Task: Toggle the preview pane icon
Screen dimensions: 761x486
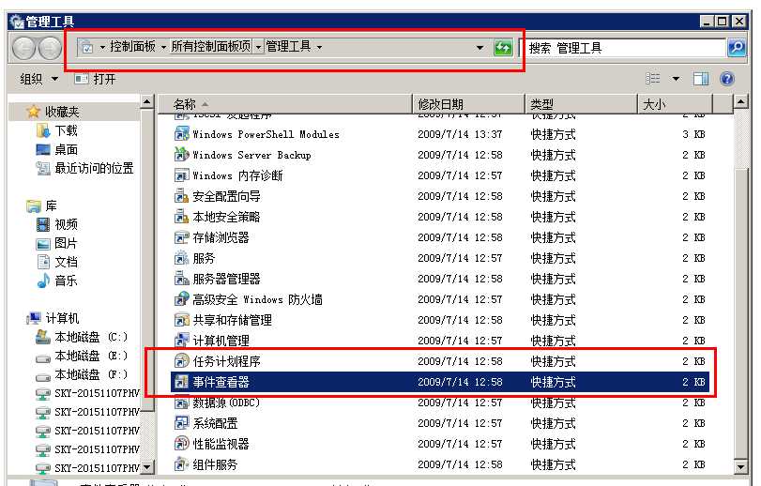Action: (x=701, y=79)
